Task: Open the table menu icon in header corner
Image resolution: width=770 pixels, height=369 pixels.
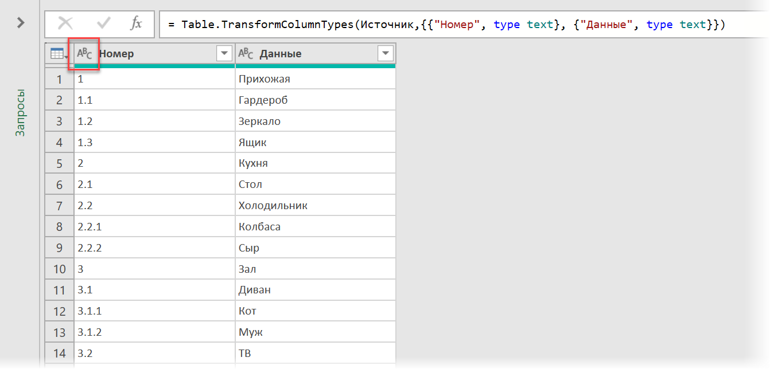Action: click(59, 54)
